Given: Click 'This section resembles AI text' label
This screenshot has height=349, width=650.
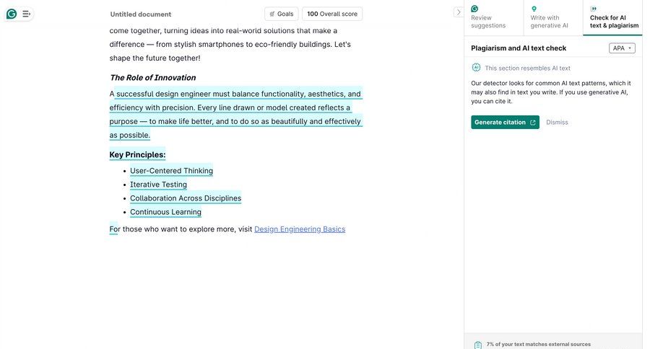Looking at the screenshot, I should tap(528, 68).
